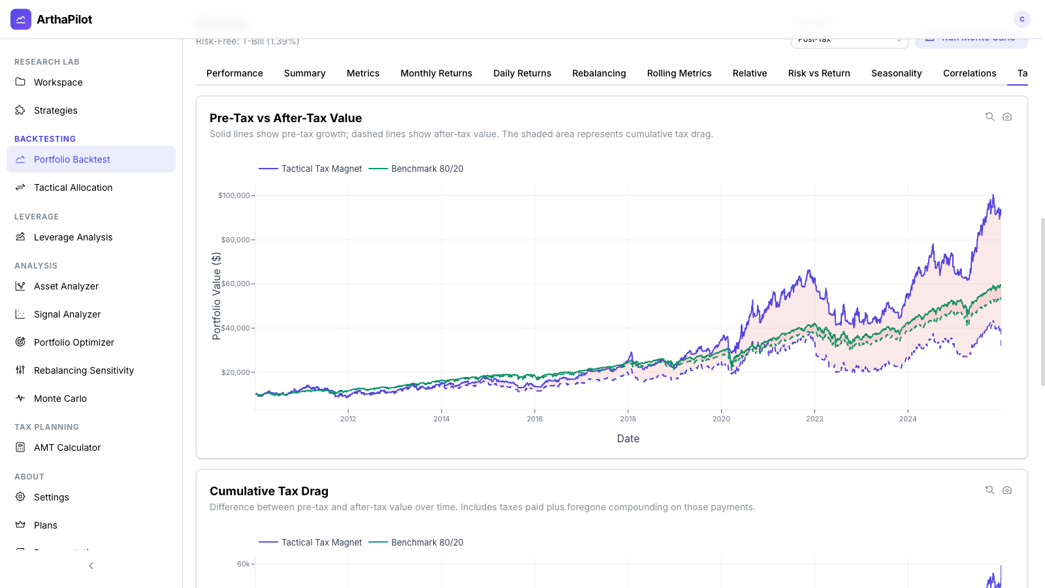Image resolution: width=1045 pixels, height=588 pixels.
Task: Click camera icon on Pre-Tax vs After-Tax chart
Action: tap(1006, 117)
